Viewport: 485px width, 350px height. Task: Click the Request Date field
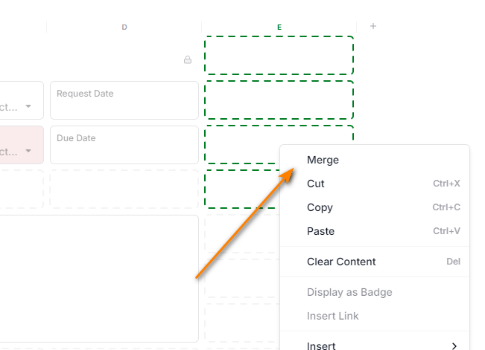(124, 100)
